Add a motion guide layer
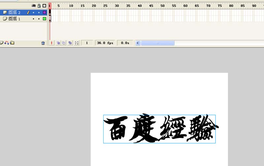Viewport: 264px width, 166px height. click(7, 43)
